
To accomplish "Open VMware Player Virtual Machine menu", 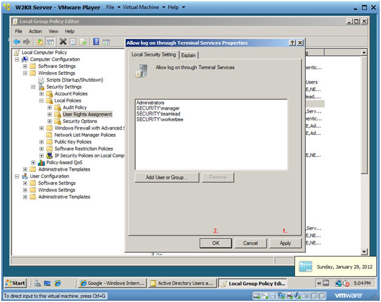I will point(144,7).
